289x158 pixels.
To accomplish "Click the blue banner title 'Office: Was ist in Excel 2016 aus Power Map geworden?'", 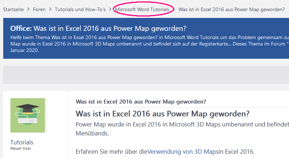I will 98,29.
